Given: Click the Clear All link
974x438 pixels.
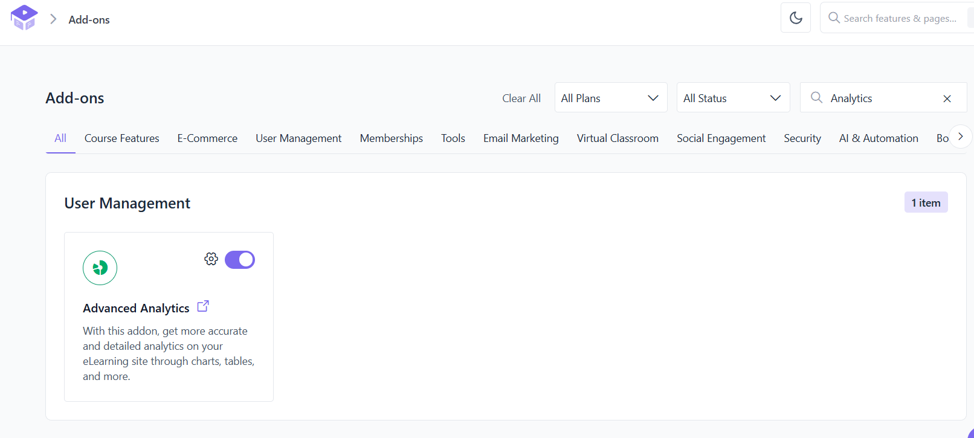Looking at the screenshot, I should tap(521, 98).
